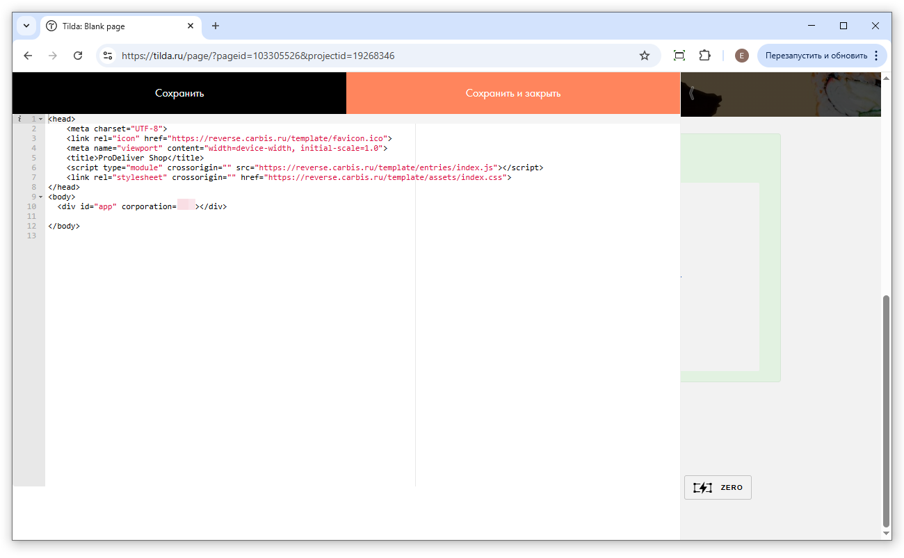Close the Tilda: Blank page tab
904x558 pixels.
tap(191, 26)
